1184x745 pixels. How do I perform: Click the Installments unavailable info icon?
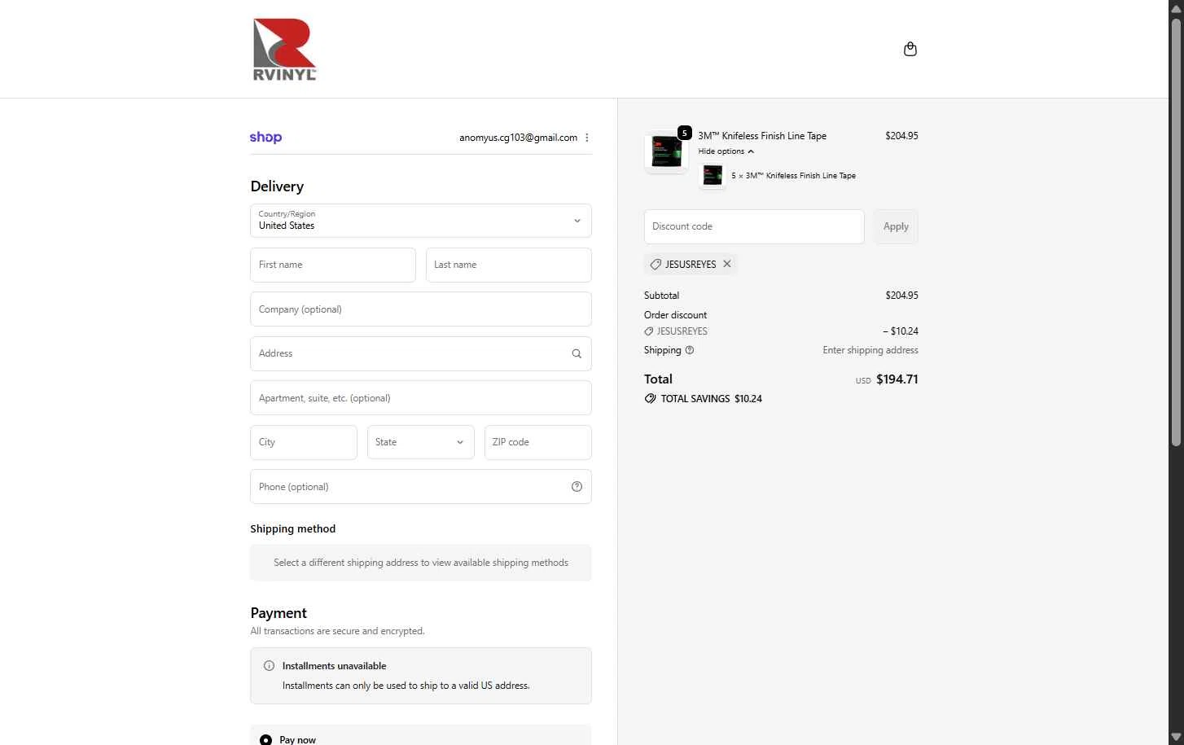[x=269, y=666]
